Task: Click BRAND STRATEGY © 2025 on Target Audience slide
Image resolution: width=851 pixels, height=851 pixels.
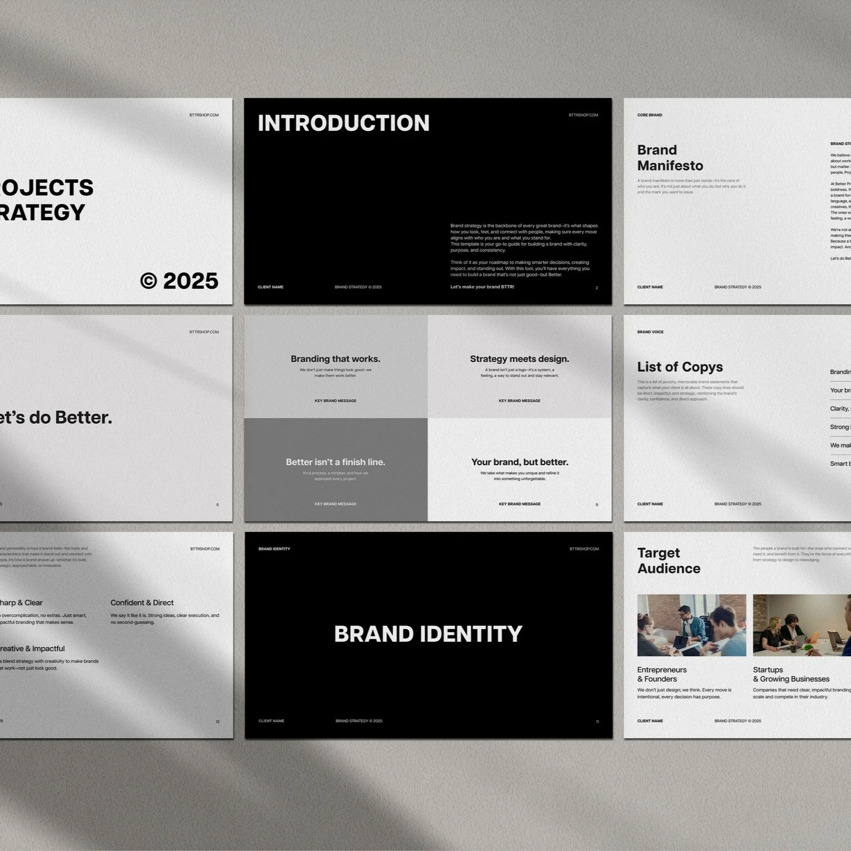Action: tap(738, 721)
